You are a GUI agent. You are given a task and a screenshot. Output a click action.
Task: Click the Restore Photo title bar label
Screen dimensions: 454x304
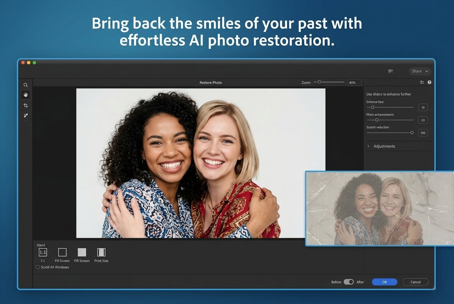211,82
